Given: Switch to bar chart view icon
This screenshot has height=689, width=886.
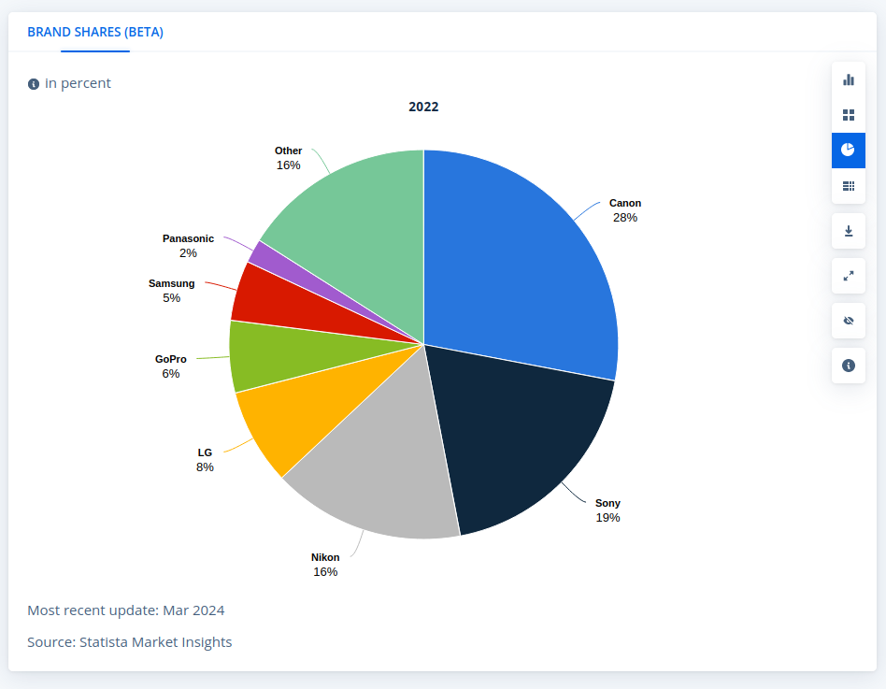Looking at the screenshot, I should (848, 79).
